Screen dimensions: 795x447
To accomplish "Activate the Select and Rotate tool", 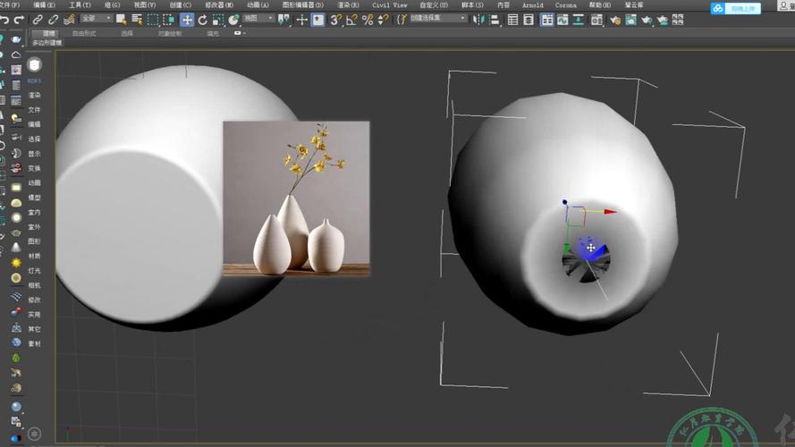I will pyautogui.click(x=202, y=20).
